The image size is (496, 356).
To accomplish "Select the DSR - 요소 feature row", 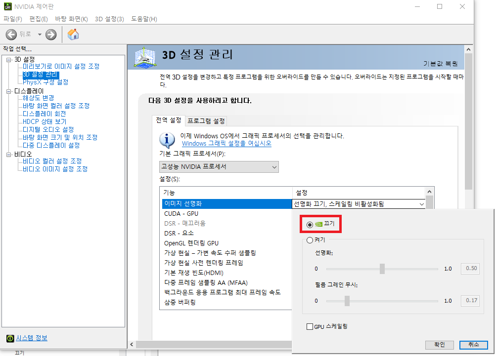I will (227, 234).
